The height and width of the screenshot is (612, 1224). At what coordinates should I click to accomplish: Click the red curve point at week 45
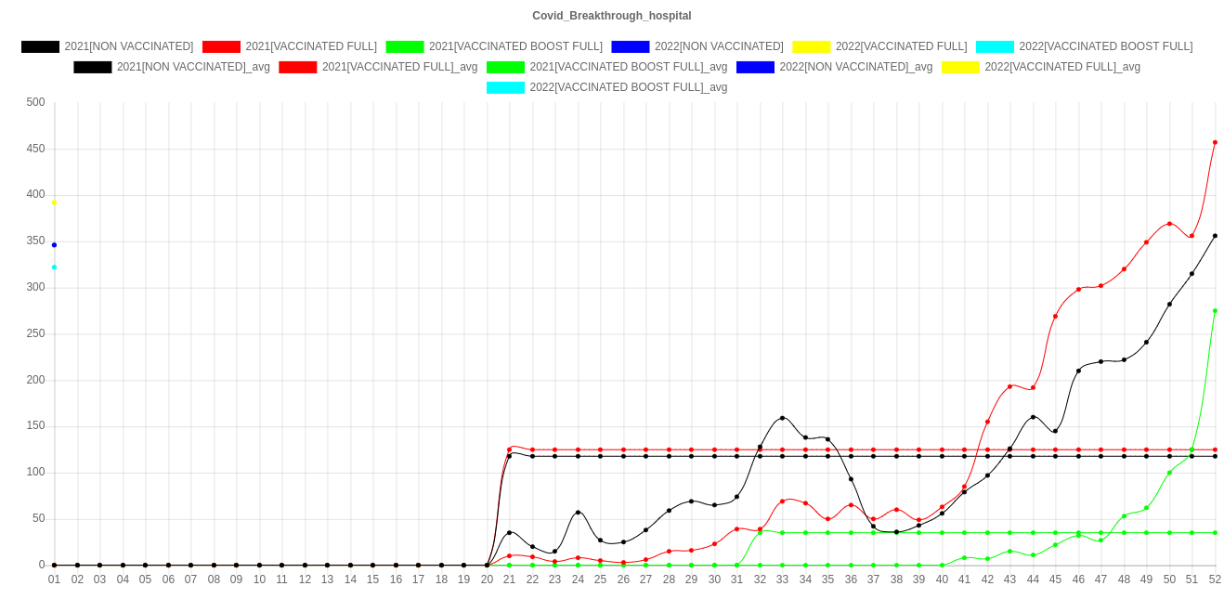click(1055, 317)
